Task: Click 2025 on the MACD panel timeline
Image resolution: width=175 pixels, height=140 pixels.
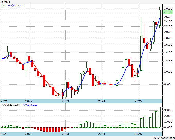Action: 138,134
